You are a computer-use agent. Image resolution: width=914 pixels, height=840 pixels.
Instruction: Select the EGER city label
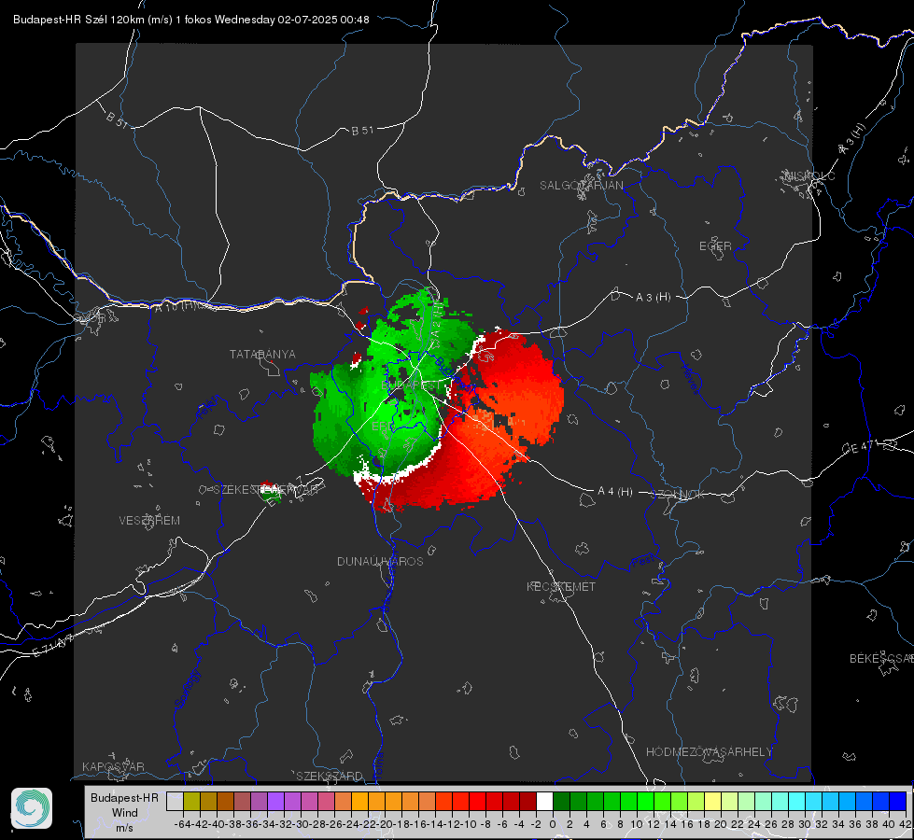[715, 246]
